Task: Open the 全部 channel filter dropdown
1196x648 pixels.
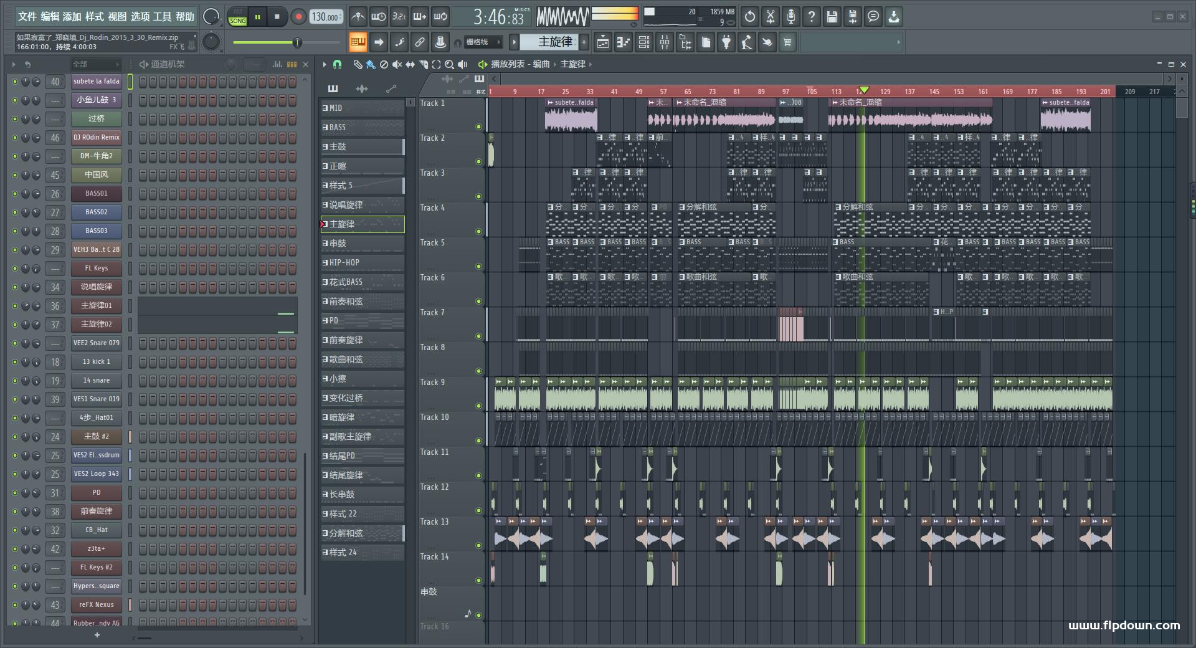Action: [95, 64]
